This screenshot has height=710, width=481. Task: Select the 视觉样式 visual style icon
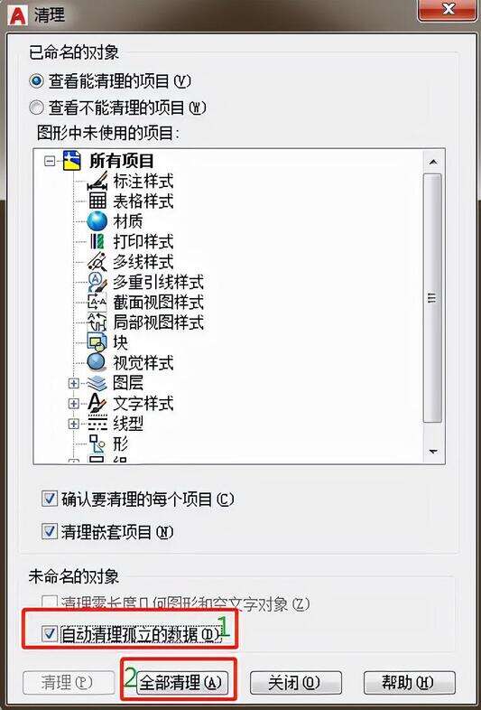coord(97,363)
